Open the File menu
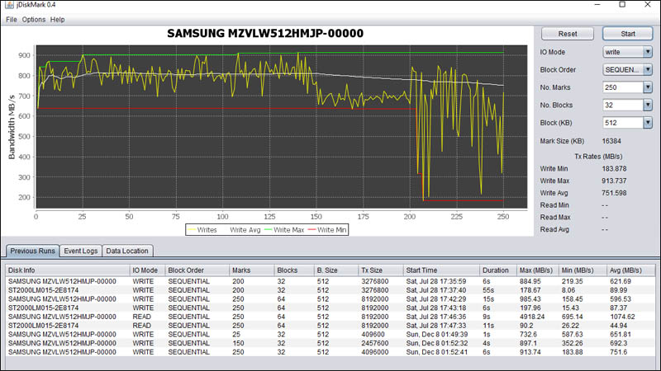 click(12, 19)
